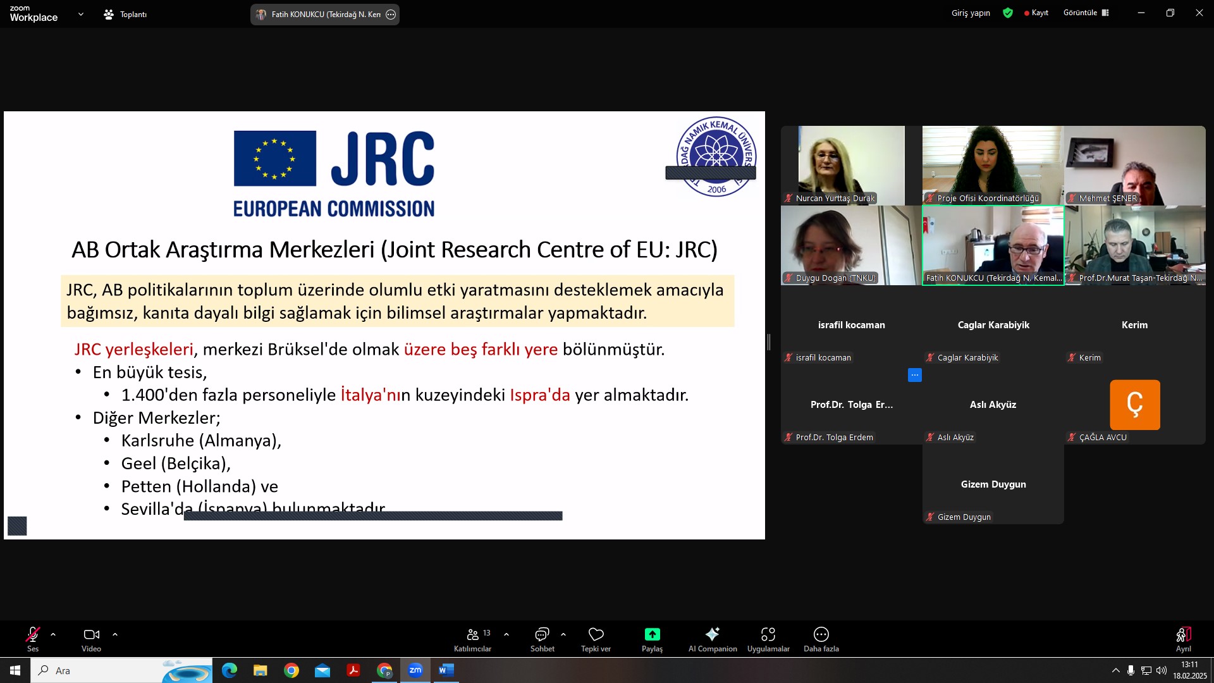Open Mail app from taskbar
Screen dimensions: 1214x683
click(x=322, y=670)
